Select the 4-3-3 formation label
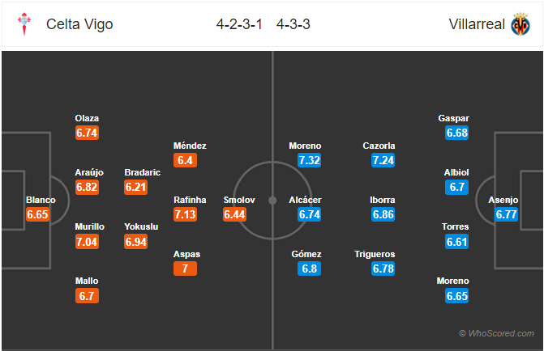Viewport: 544px width, 351px height. [x=293, y=24]
